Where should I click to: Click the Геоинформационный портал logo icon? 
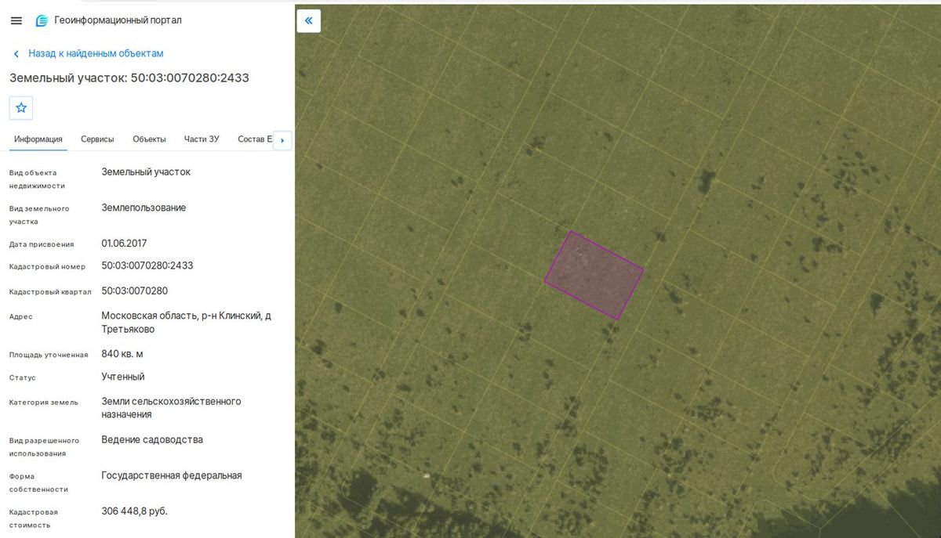(x=42, y=20)
